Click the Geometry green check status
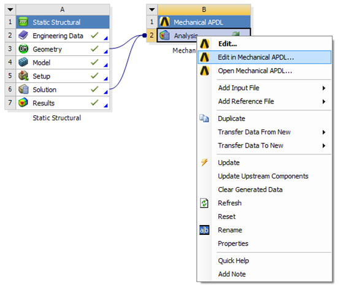This screenshot has width=341, height=290. (x=95, y=48)
